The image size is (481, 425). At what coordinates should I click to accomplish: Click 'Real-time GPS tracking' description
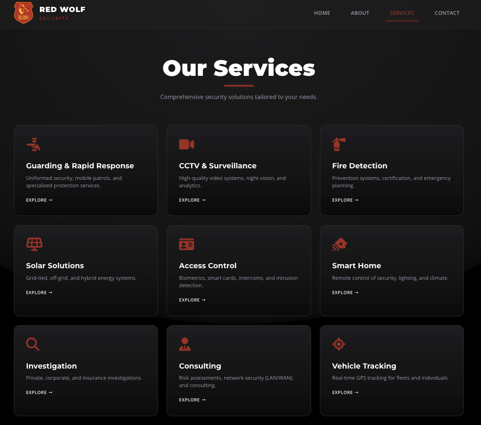[x=391, y=378]
